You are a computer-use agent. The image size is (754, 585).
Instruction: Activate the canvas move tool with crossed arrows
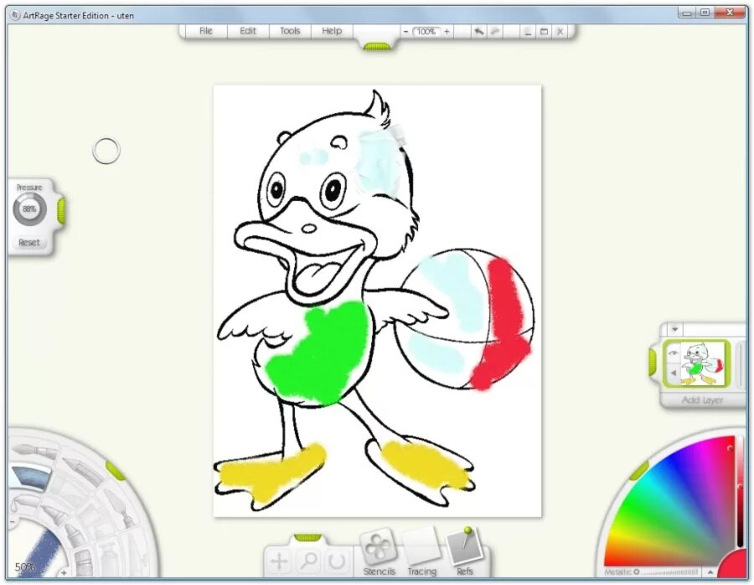click(280, 561)
